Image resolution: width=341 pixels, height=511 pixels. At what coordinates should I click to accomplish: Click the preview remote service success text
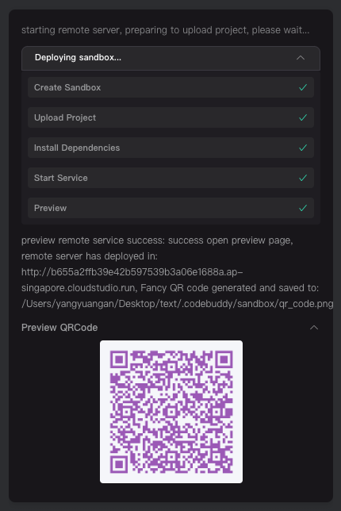157,240
